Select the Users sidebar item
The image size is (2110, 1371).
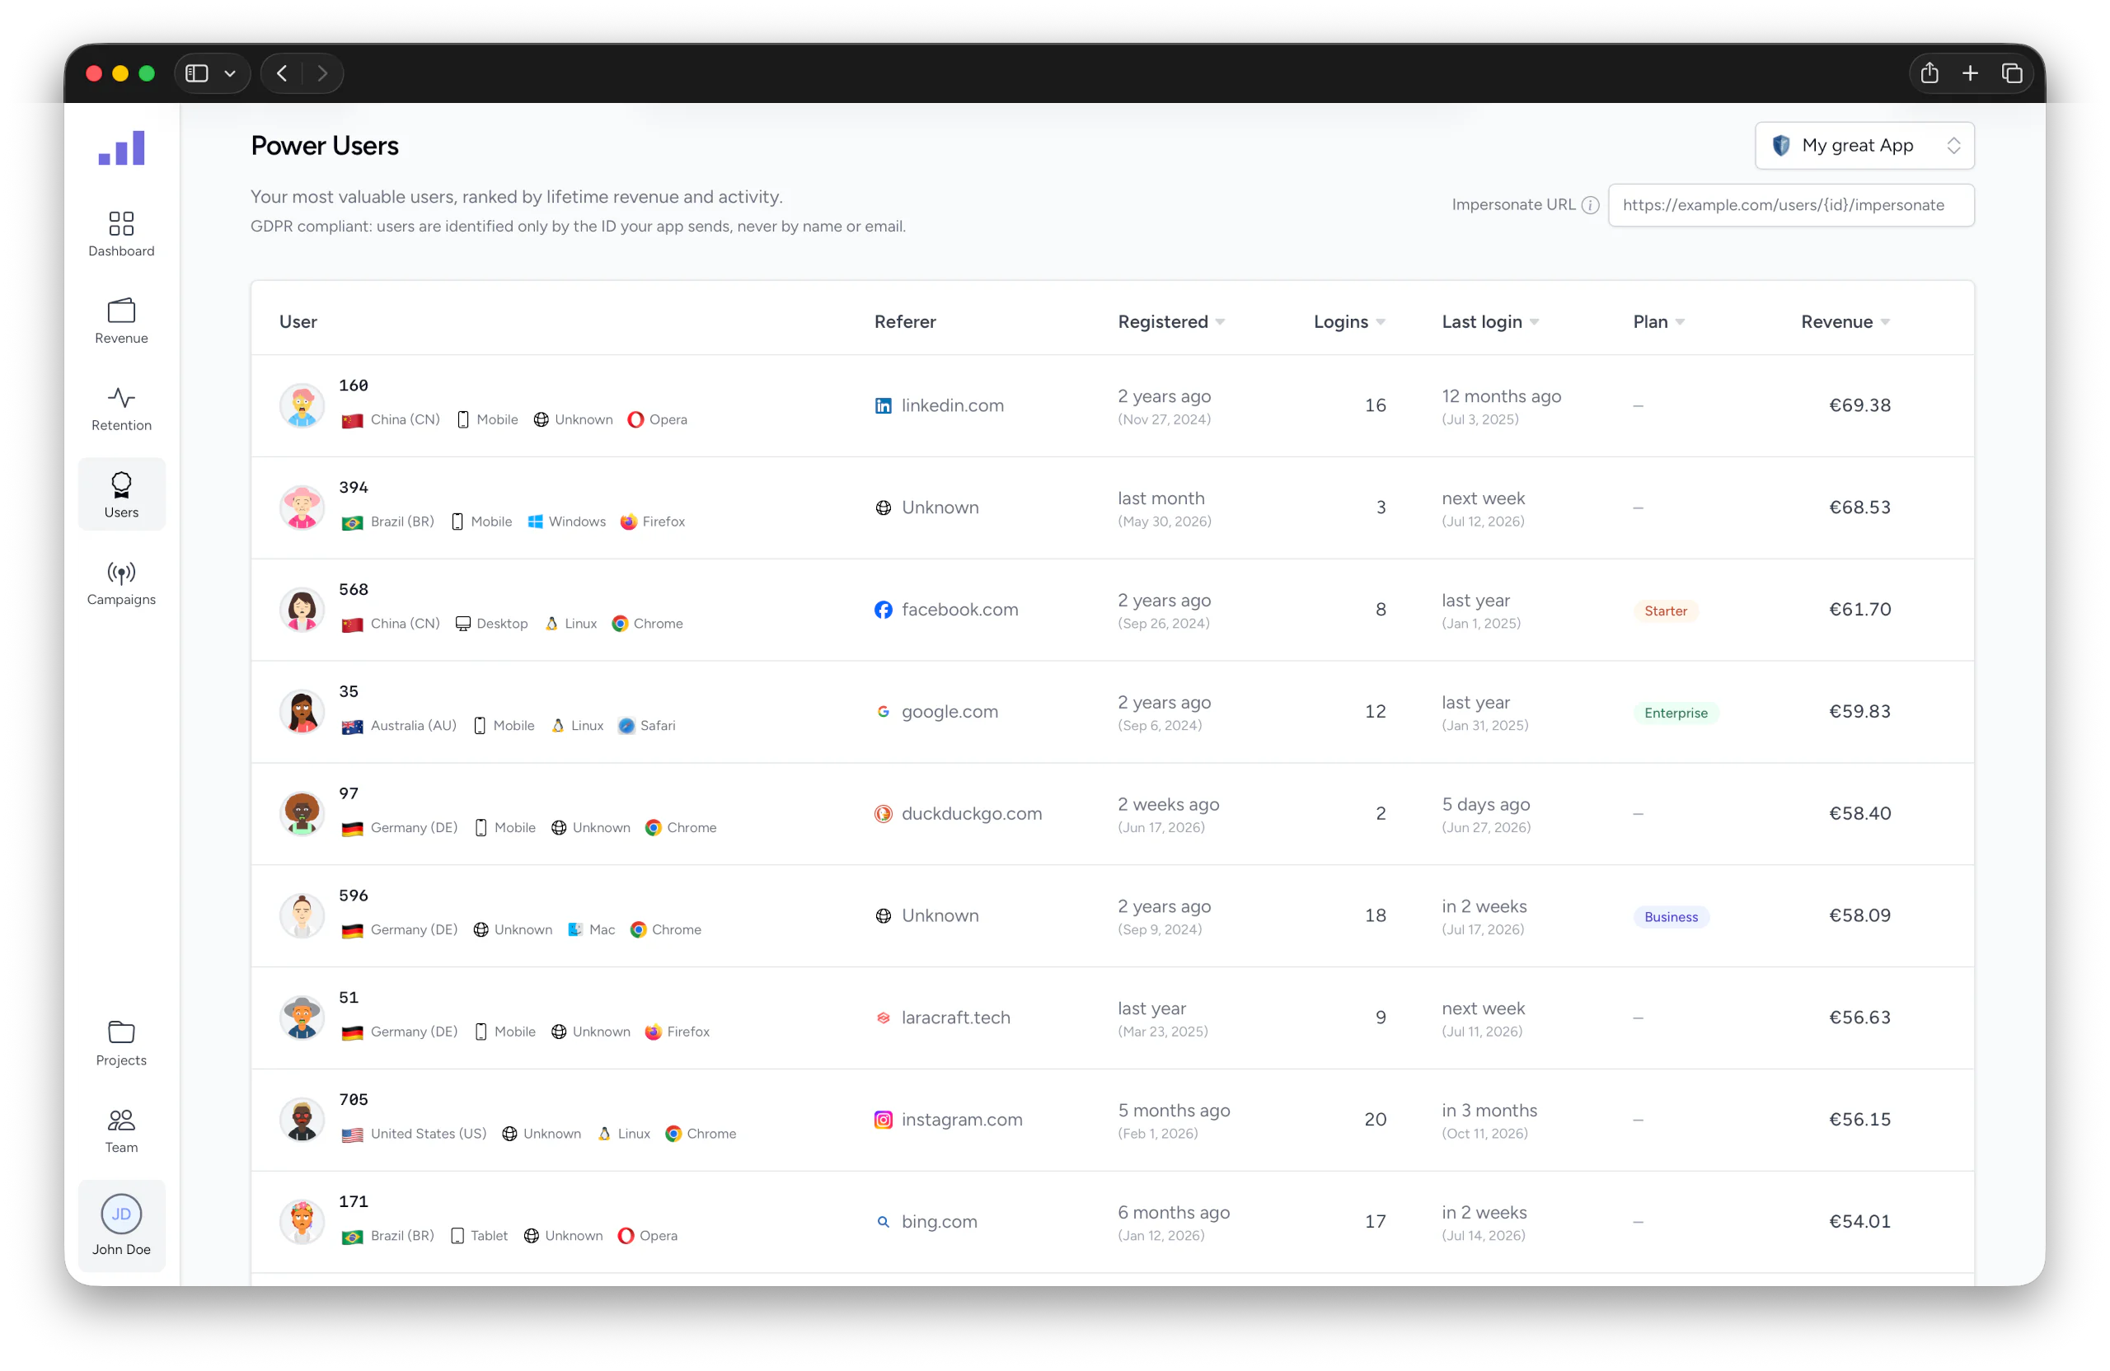click(121, 494)
